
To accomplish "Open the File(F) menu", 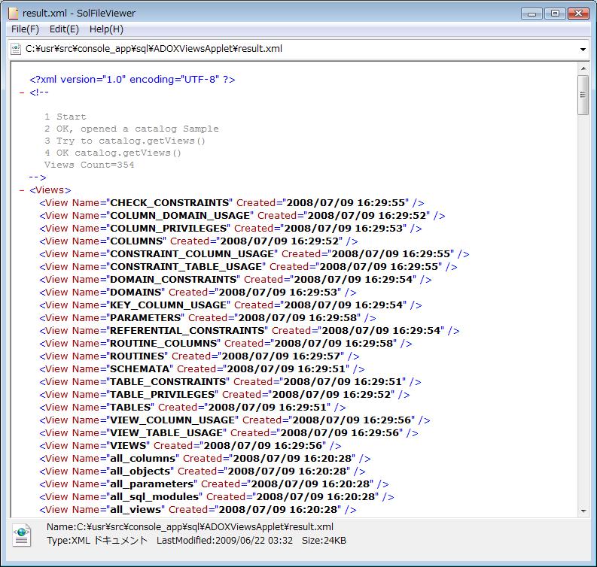I will pyautogui.click(x=25, y=29).
